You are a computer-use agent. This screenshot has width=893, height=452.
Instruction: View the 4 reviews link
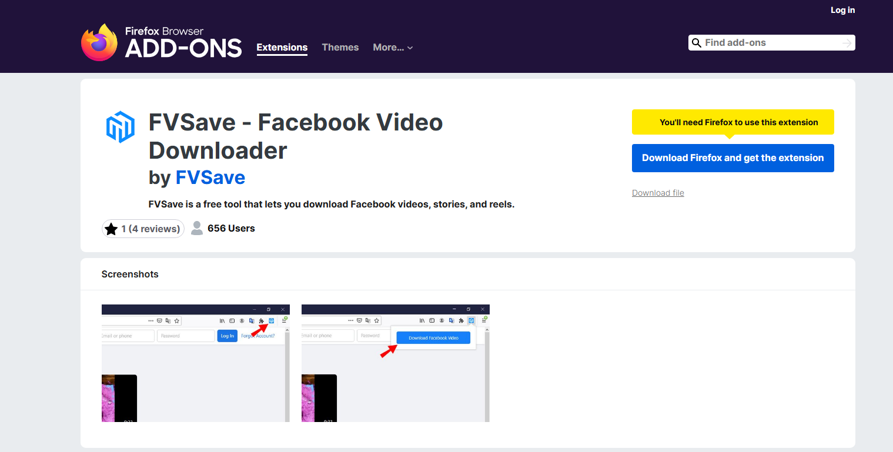(x=150, y=229)
